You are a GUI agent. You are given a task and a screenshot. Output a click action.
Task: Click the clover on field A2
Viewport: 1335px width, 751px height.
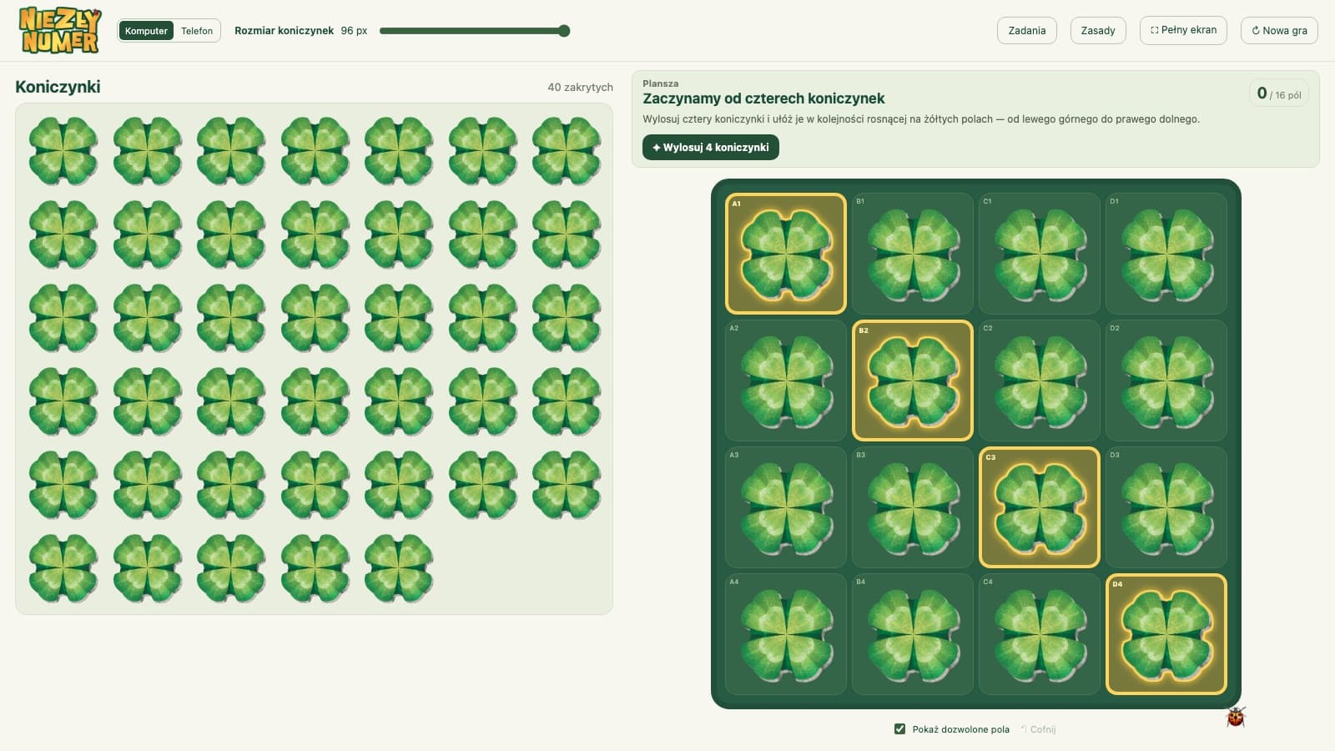pos(786,381)
